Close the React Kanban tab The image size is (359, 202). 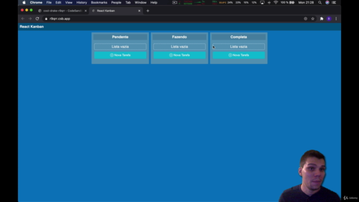point(139,11)
